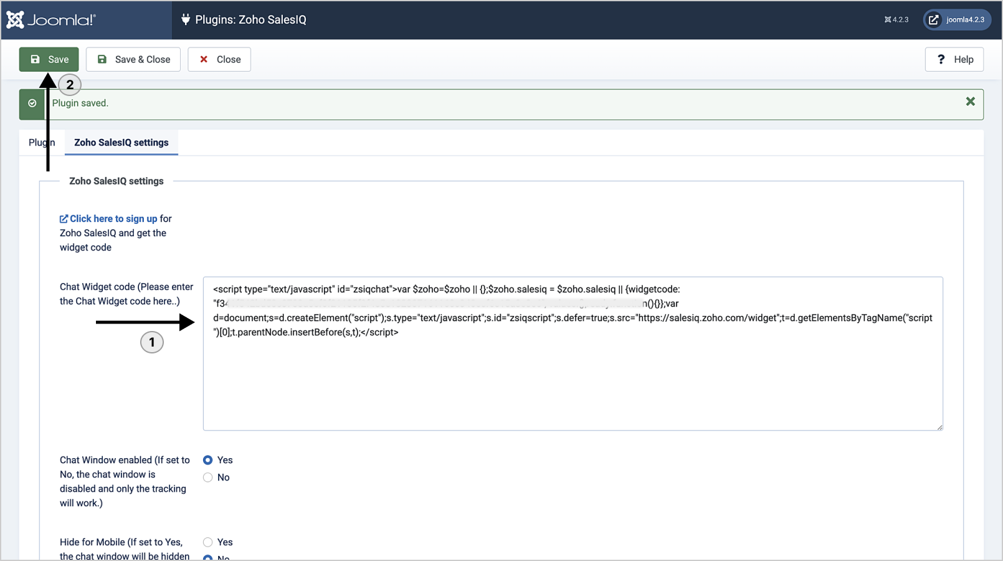Dismiss the Plugin saved message

(x=970, y=102)
